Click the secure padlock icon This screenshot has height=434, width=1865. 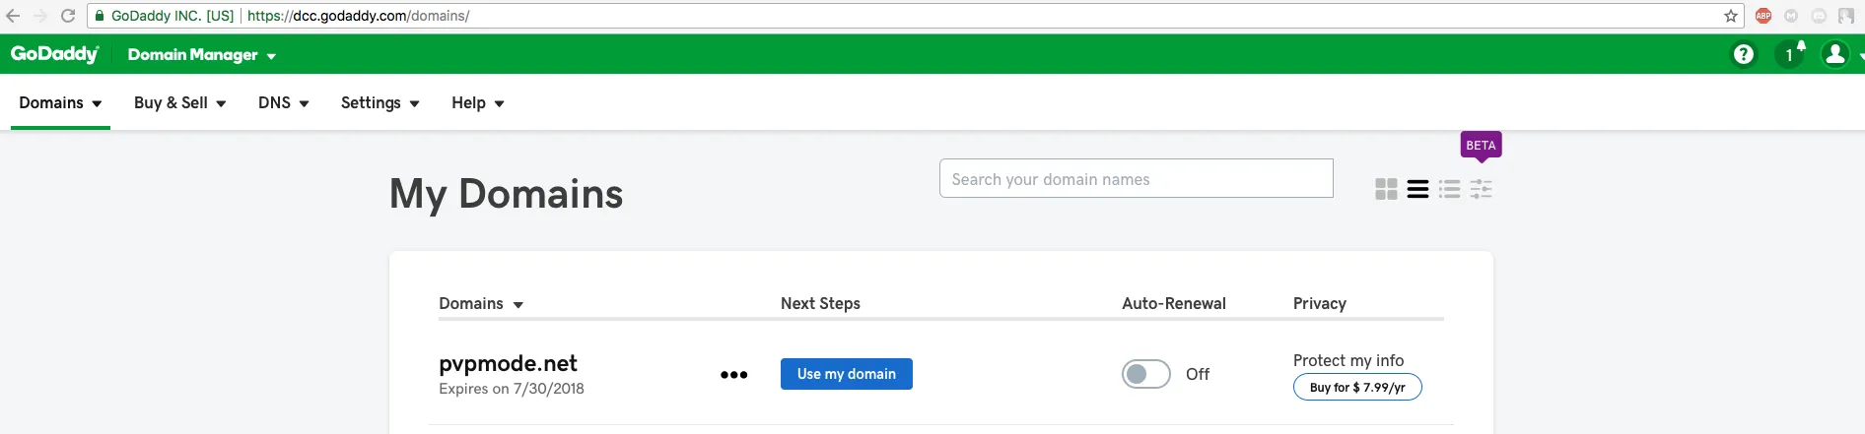(x=99, y=16)
